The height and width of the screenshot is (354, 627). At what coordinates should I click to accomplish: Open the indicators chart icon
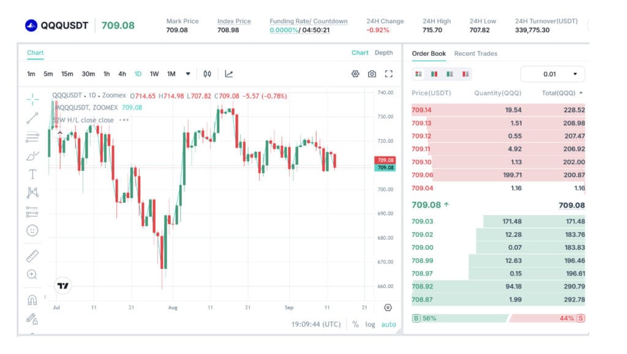point(229,74)
